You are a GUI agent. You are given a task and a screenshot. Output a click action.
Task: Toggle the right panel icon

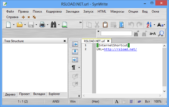pos(75,60)
